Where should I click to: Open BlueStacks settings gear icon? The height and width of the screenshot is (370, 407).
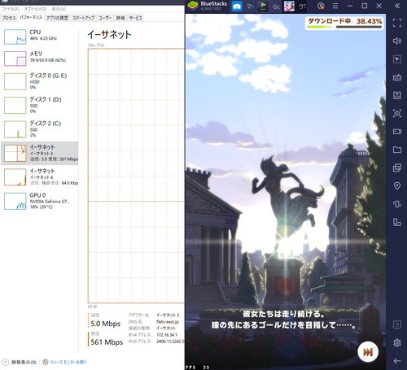point(397,342)
